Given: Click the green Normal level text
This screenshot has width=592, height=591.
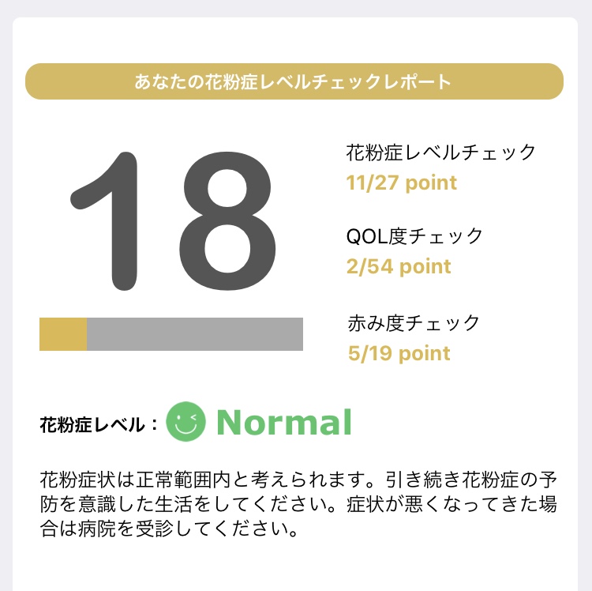Looking at the screenshot, I should (284, 422).
